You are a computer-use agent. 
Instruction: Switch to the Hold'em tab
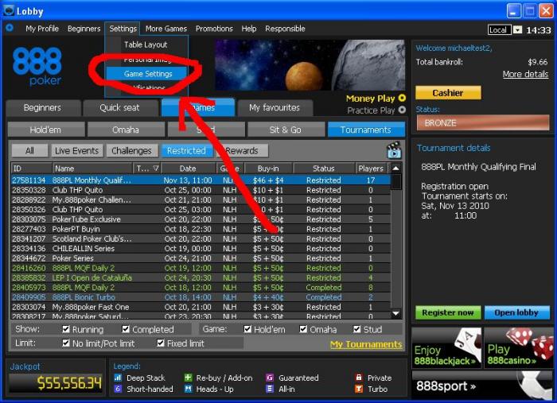pos(46,130)
